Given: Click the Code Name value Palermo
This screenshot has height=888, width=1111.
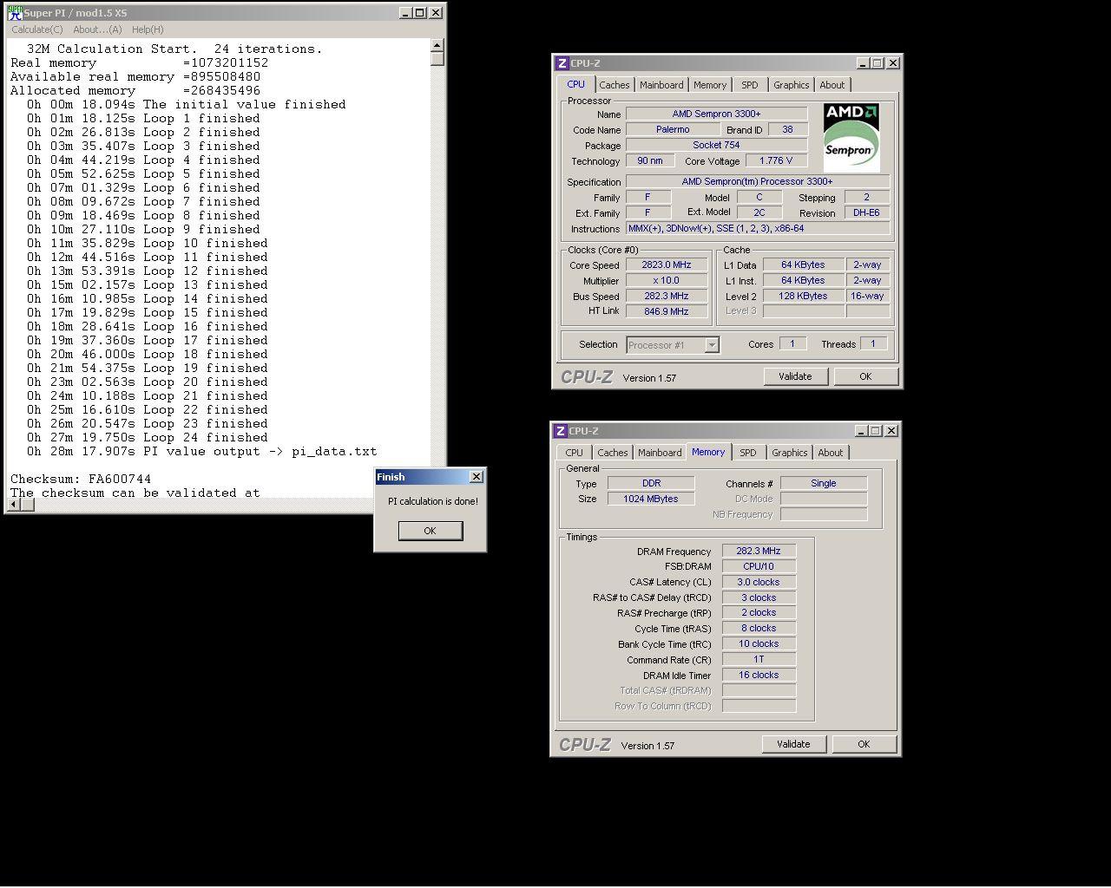Looking at the screenshot, I should coord(673,129).
